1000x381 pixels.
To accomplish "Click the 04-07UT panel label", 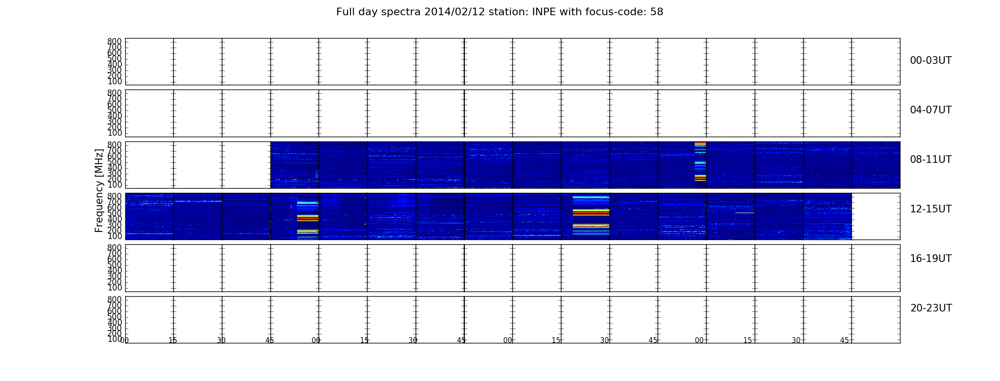I will coord(930,110).
